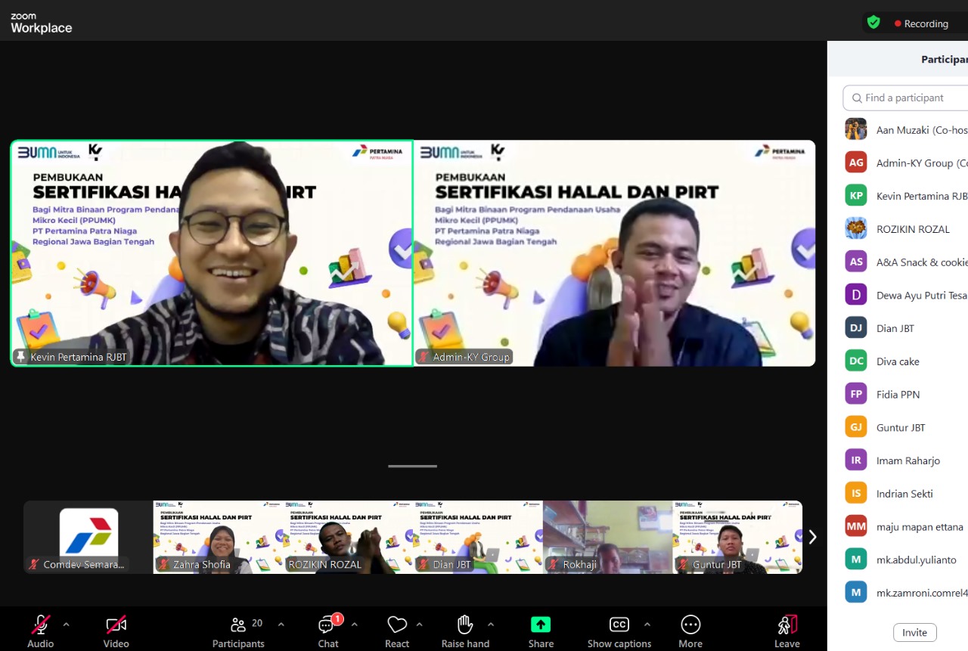968x651 pixels.
Task: Open the Participants list icon
Action: click(x=238, y=625)
